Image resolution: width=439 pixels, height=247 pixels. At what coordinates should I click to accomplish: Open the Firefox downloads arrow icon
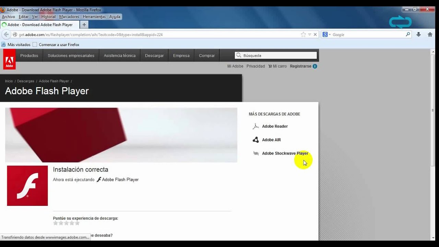(418, 35)
